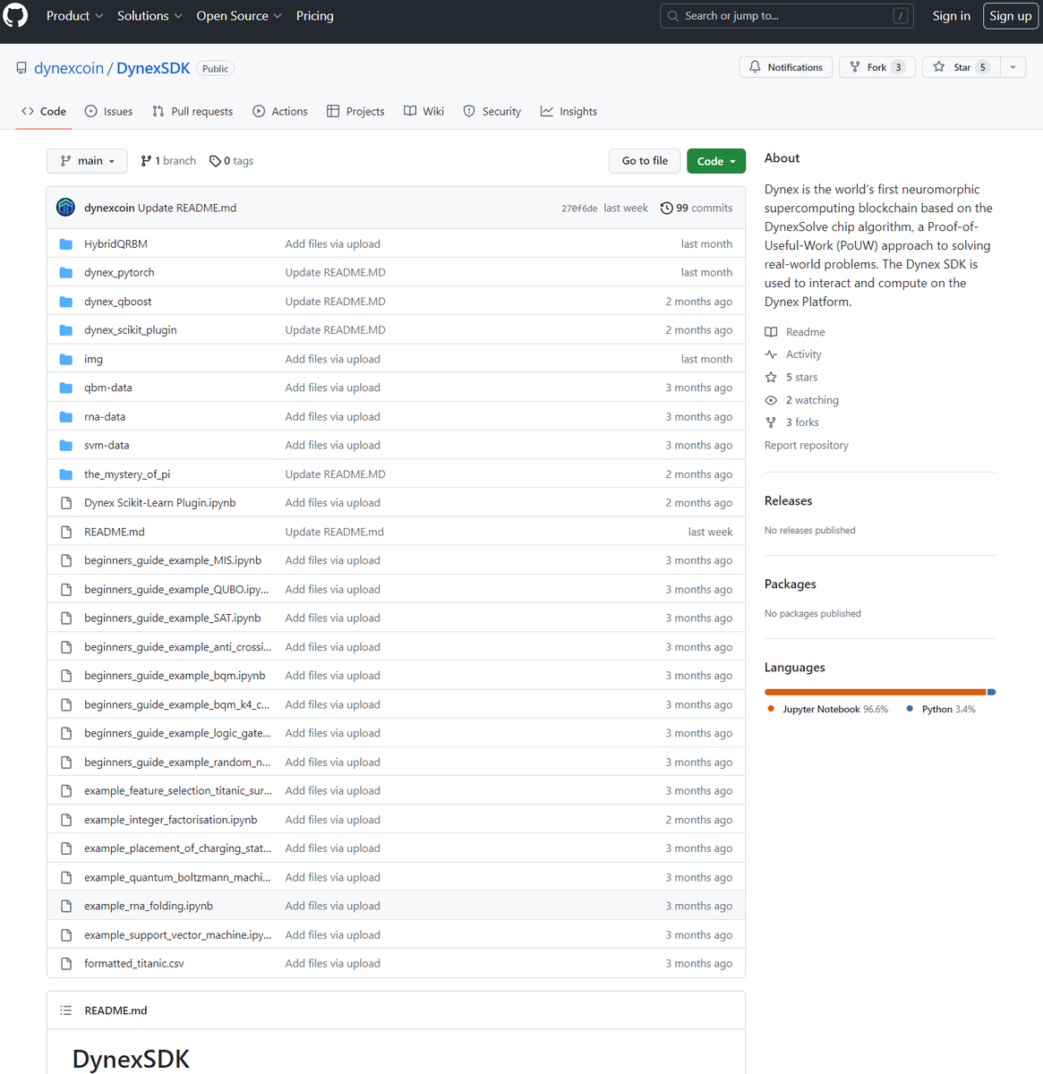Click the Fork icon
Screen dimensions: 1043x1074
(855, 67)
